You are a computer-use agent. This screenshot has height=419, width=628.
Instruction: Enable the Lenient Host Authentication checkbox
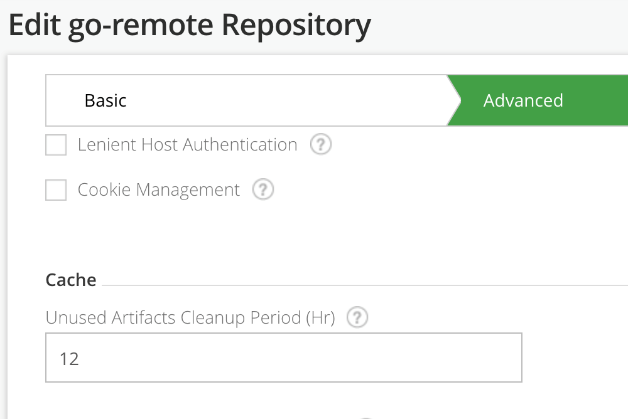click(x=56, y=145)
